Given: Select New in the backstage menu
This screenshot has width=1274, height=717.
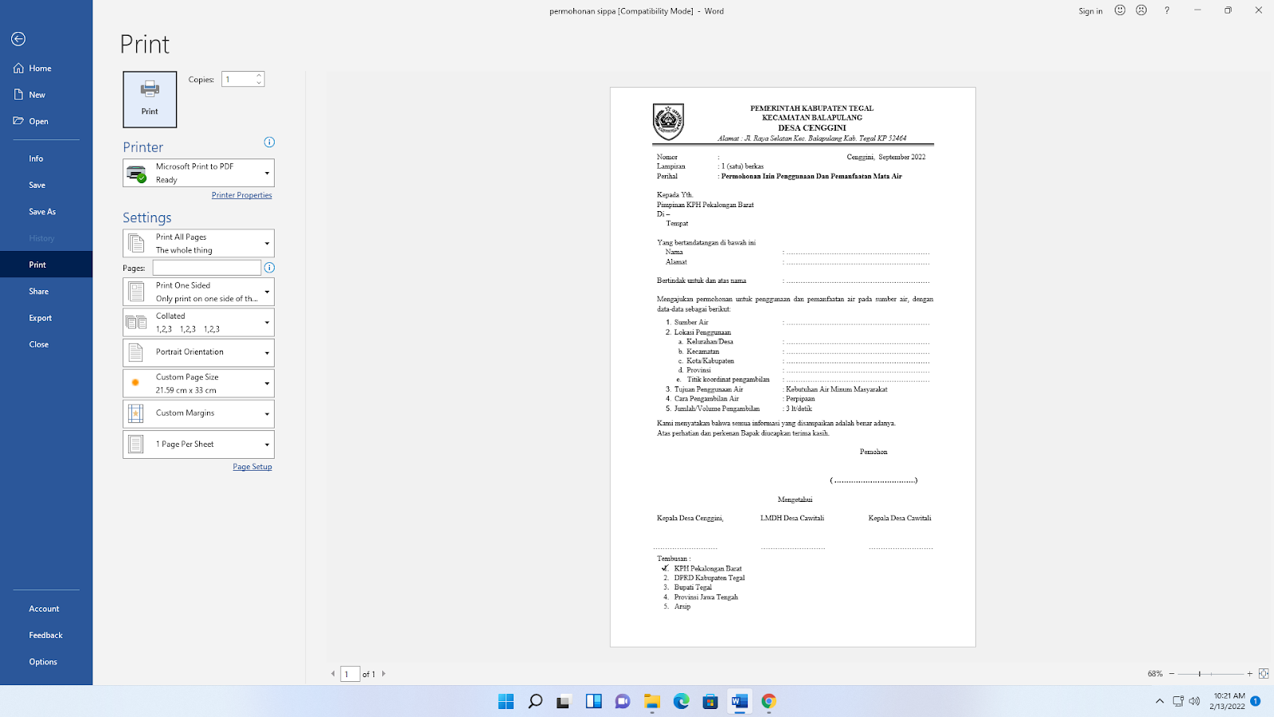Looking at the screenshot, I should [46, 95].
